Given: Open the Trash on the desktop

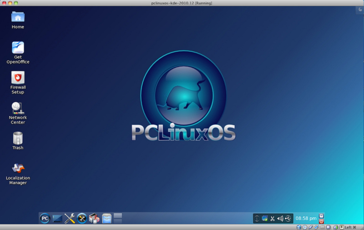Looking at the screenshot, I should click(x=18, y=141).
